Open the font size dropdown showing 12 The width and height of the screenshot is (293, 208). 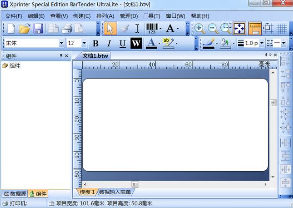click(77, 43)
